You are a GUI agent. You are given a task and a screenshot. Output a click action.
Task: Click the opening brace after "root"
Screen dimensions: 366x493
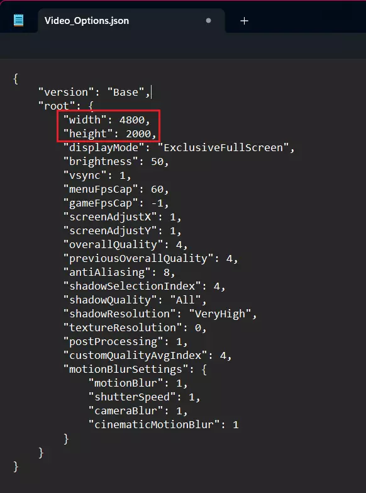[x=91, y=106]
